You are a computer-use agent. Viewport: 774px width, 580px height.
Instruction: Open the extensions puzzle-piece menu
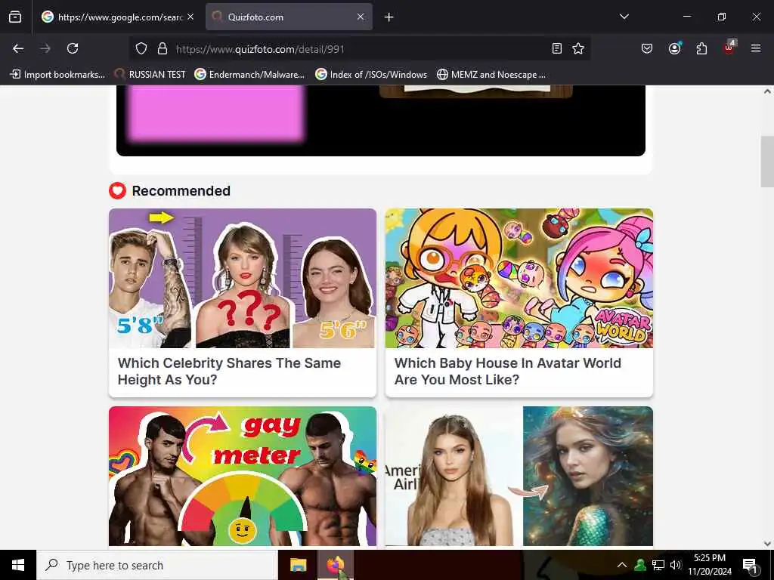701,48
